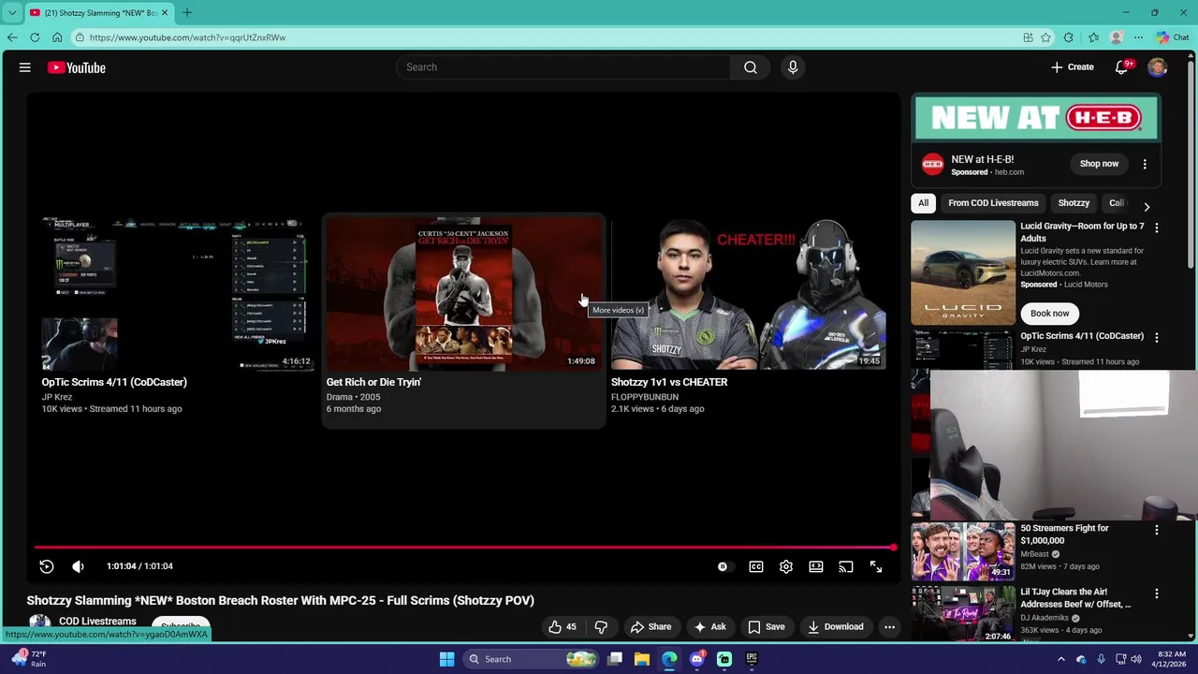Click Ask button under video
Screen dimensions: 1198x674
(709, 627)
